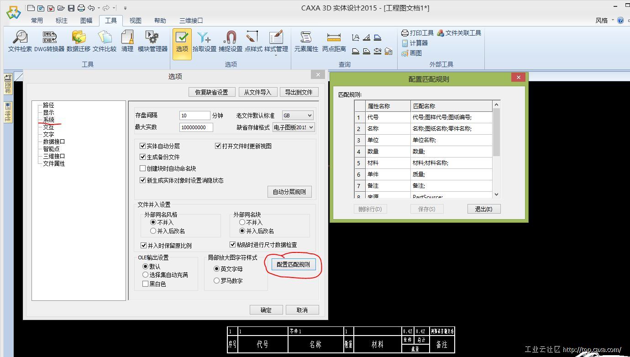Click the 存盘间隔 minutes input field

[194, 115]
